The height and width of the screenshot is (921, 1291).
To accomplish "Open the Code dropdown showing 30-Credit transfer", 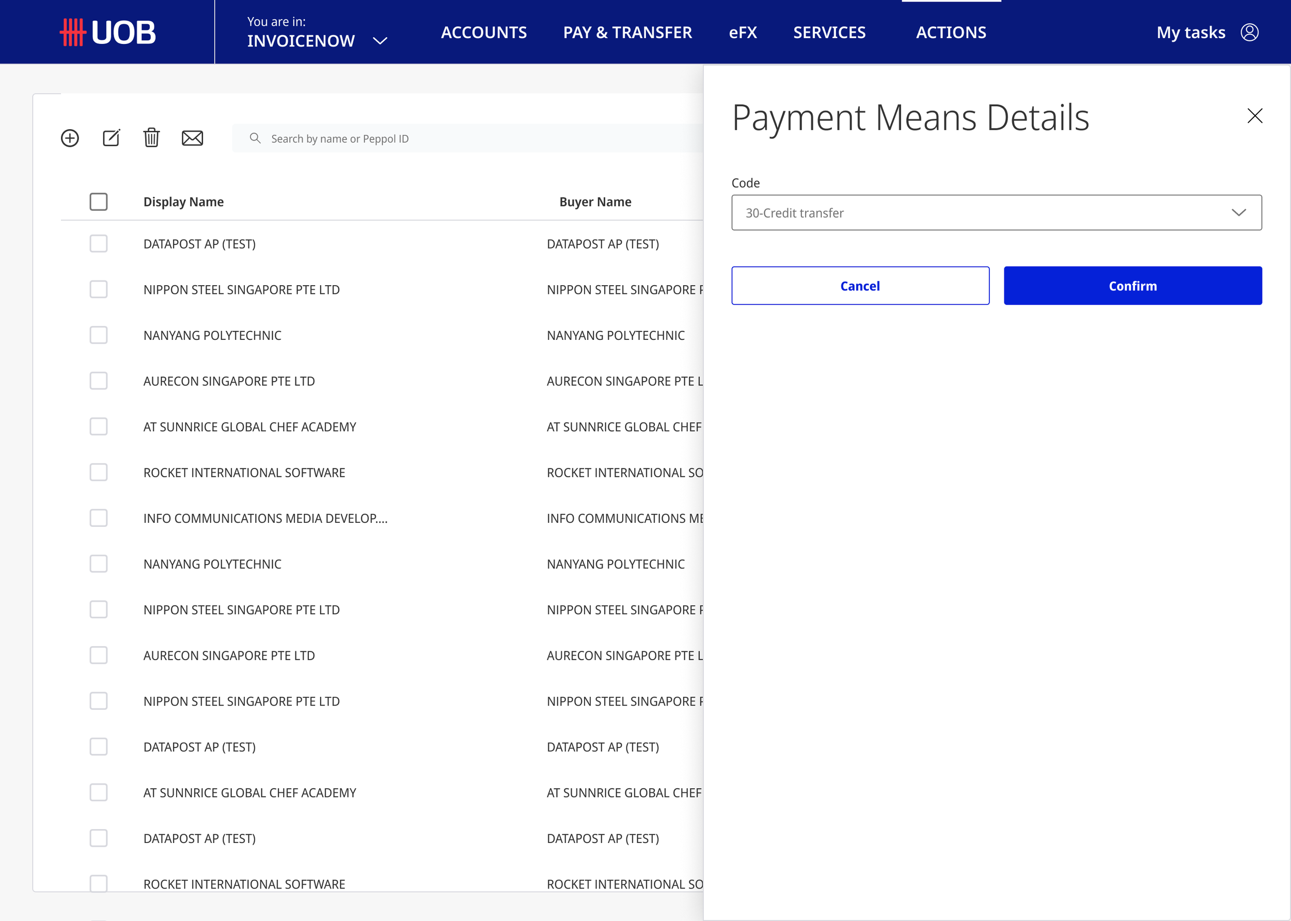I will 997,213.
